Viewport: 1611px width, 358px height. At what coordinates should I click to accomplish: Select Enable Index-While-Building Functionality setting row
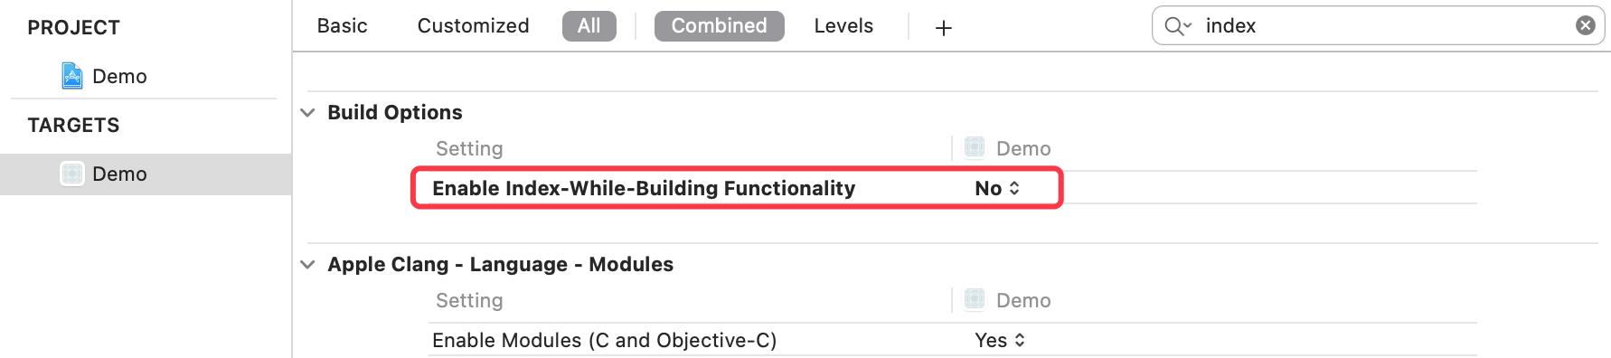[x=952, y=188]
